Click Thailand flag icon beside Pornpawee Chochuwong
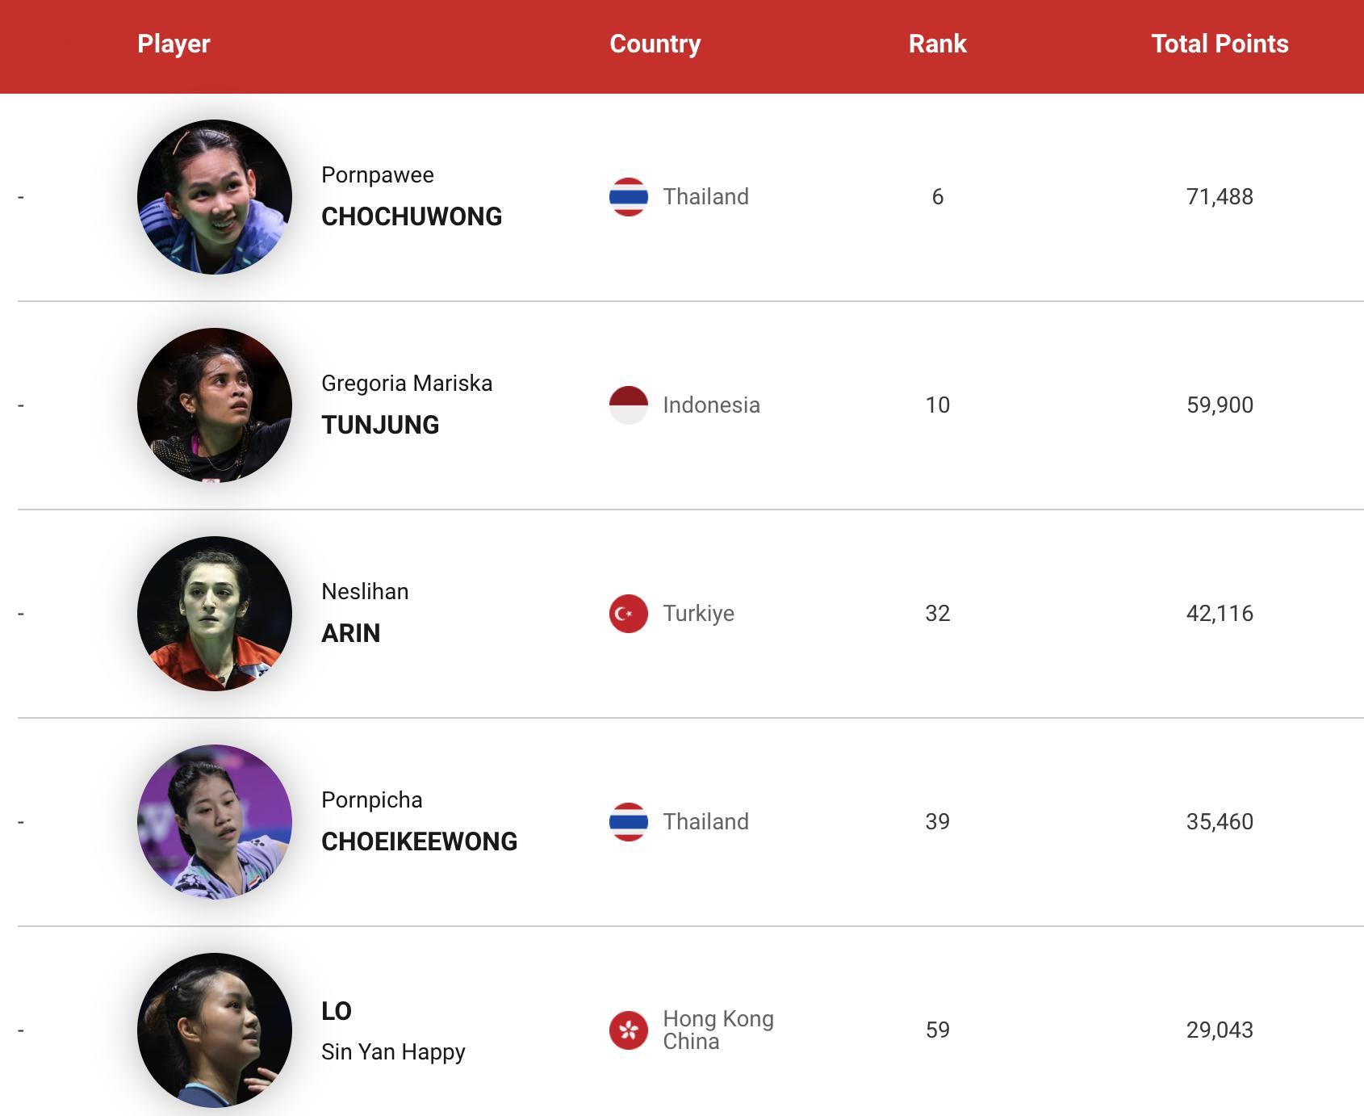 (628, 197)
